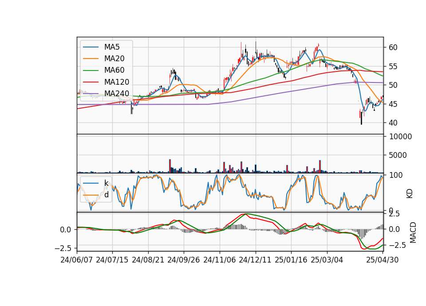Click the 5000 volume axis label
Image resolution: width=426 pixels, height=306 pixels.
[x=398, y=155]
